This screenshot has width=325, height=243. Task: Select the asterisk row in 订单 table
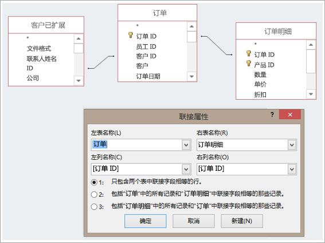(138, 26)
